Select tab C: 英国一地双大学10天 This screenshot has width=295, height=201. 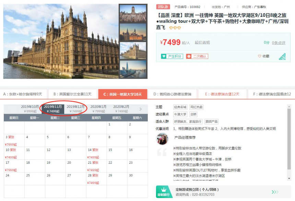click(x=123, y=94)
